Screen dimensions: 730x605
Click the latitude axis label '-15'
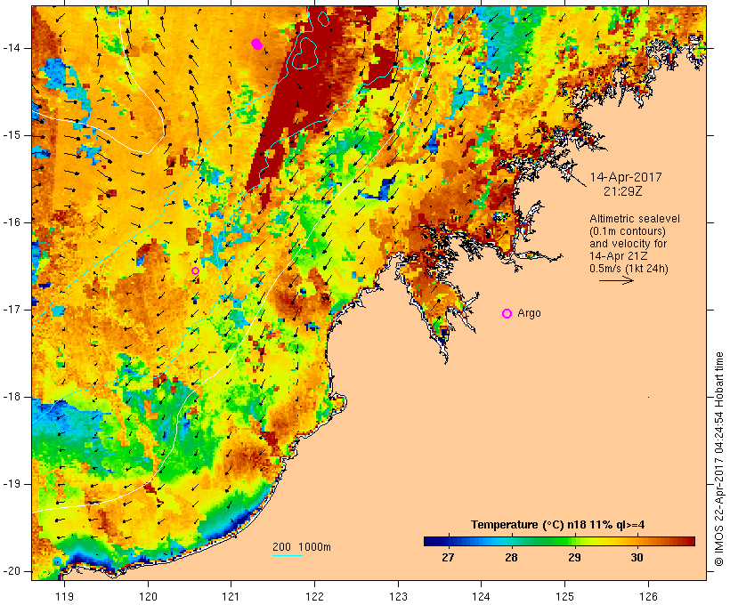click(x=11, y=135)
